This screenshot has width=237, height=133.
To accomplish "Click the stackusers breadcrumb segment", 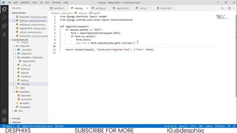I will pyautogui.click(x=66, y=13).
